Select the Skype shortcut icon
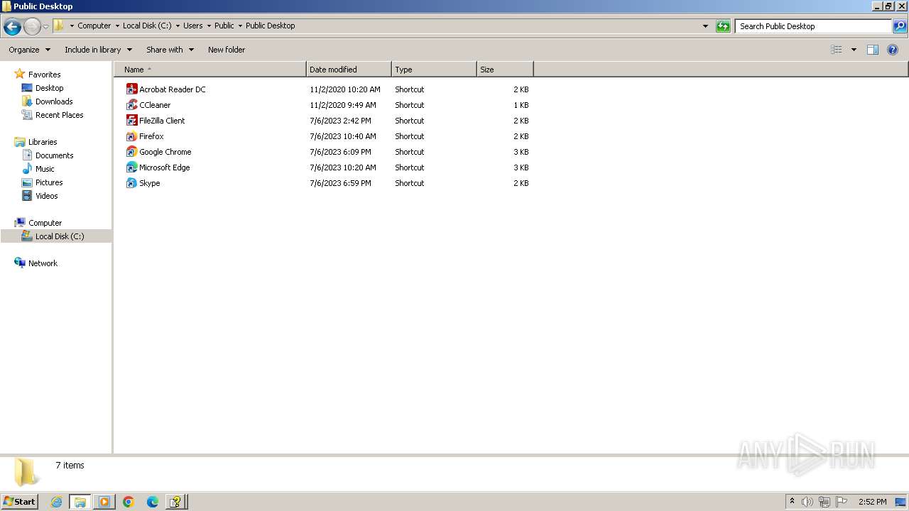 (131, 183)
